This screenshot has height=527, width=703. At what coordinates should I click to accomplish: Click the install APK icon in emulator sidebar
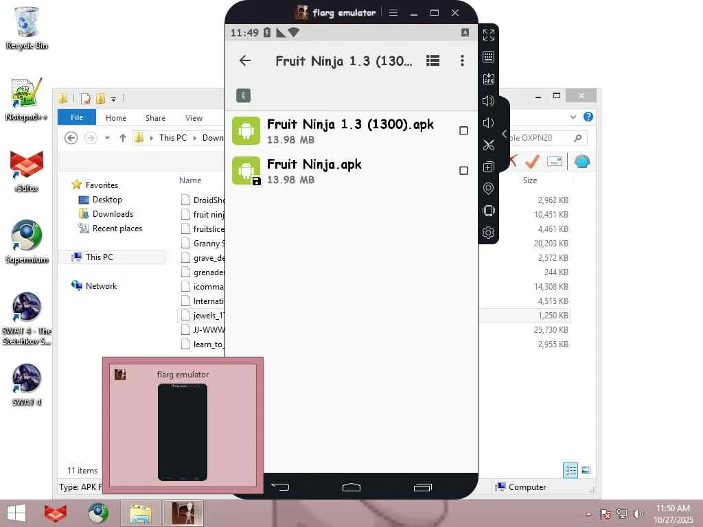488,79
